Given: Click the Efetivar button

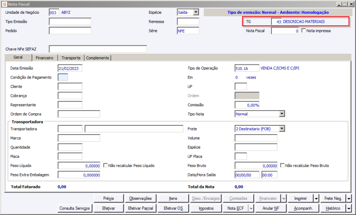Looking at the screenshot, I should (109, 208).
